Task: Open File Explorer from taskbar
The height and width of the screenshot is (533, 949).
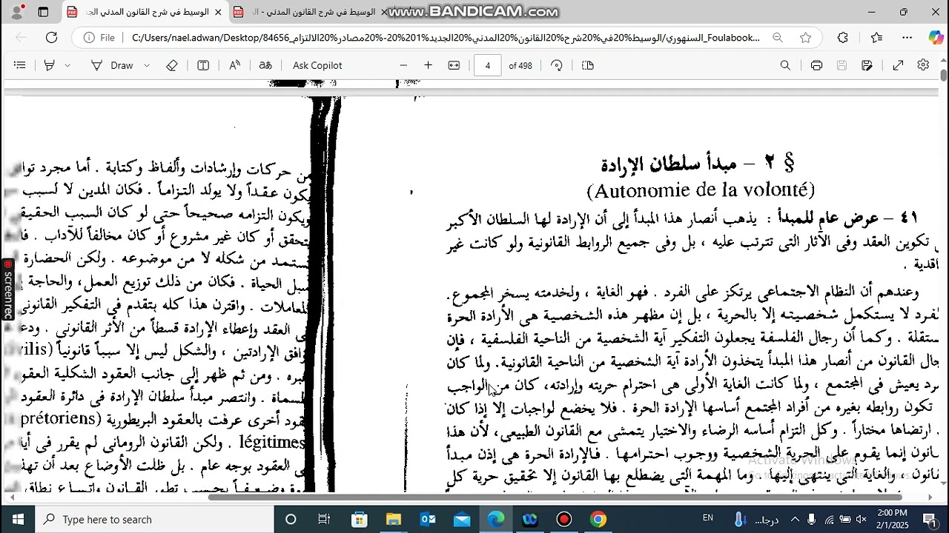Action: [394, 519]
